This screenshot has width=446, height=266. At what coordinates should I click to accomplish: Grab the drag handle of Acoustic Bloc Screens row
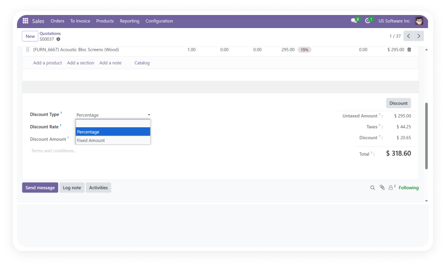point(28,50)
